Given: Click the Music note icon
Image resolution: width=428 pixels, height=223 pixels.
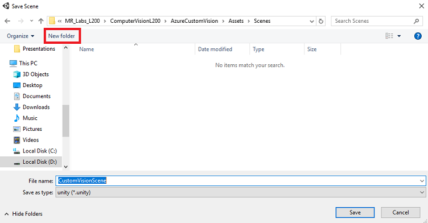Looking at the screenshot, I should tap(17, 118).
